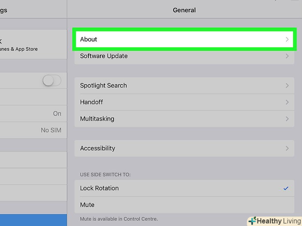Tap the chevron next to Spotlight Search
Image resolution: width=302 pixels, height=226 pixels.
click(287, 86)
